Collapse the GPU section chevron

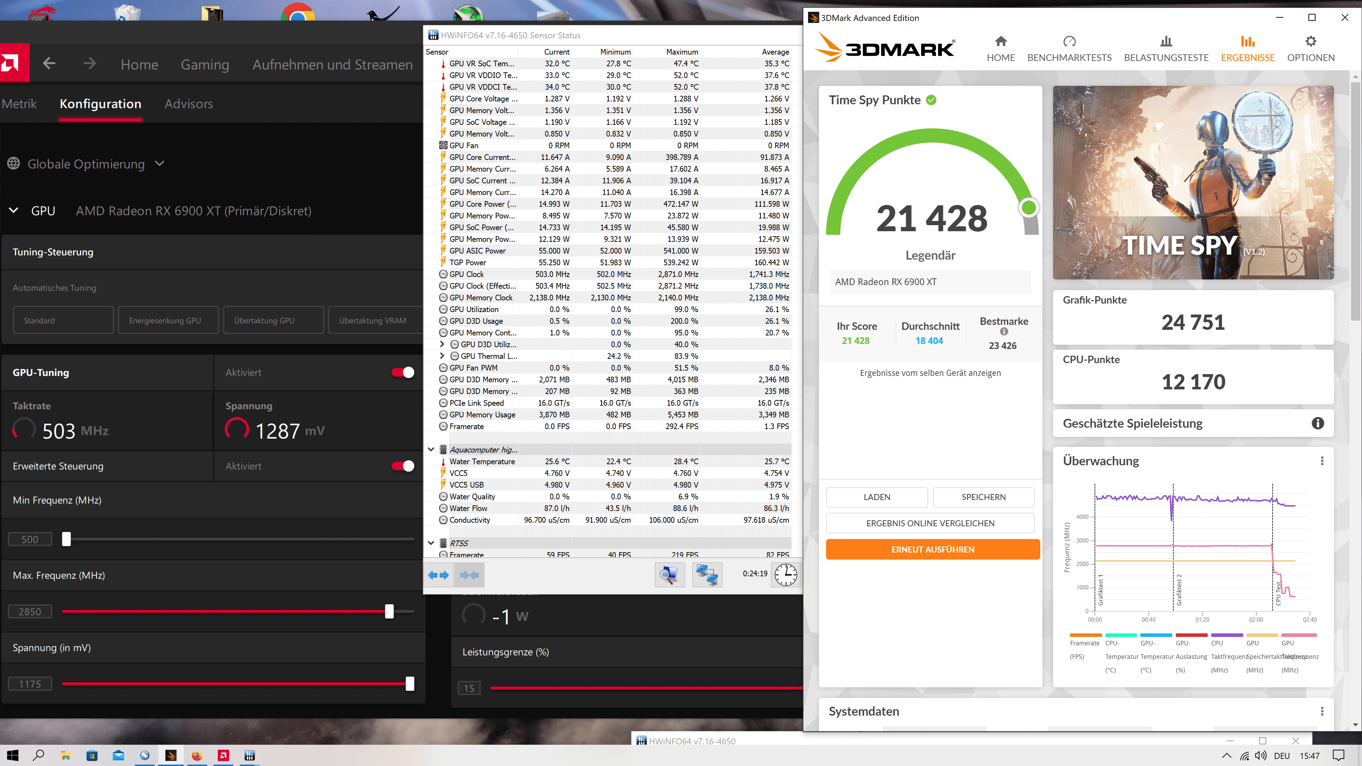pyautogui.click(x=14, y=210)
